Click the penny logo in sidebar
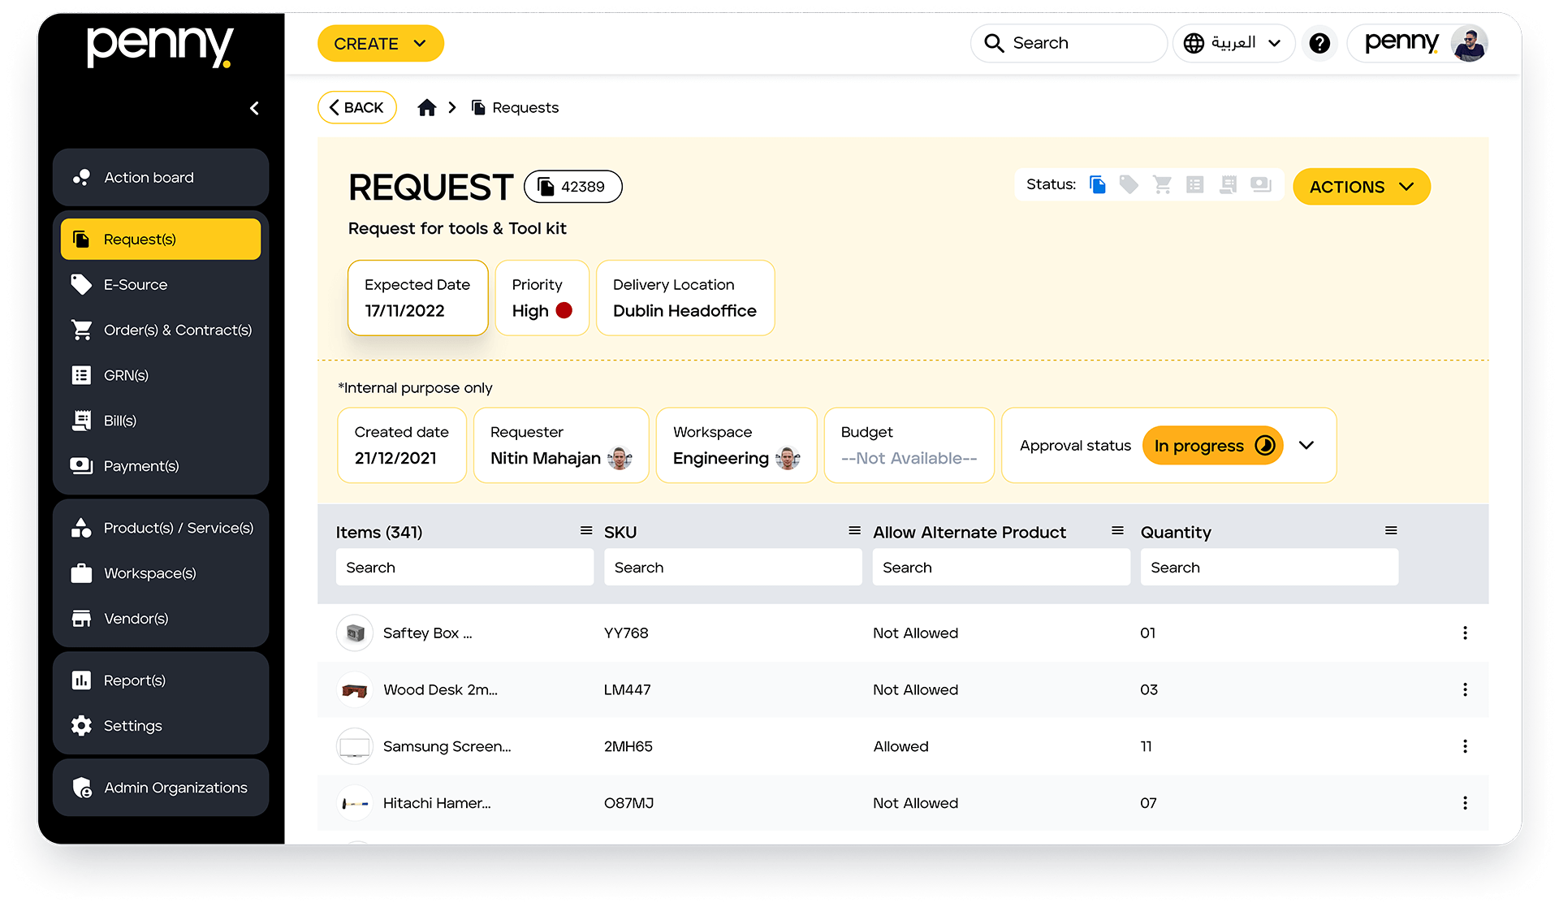The width and height of the screenshot is (1559, 907). tap(160, 45)
